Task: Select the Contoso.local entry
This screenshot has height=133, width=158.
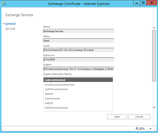Action: click(78, 98)
